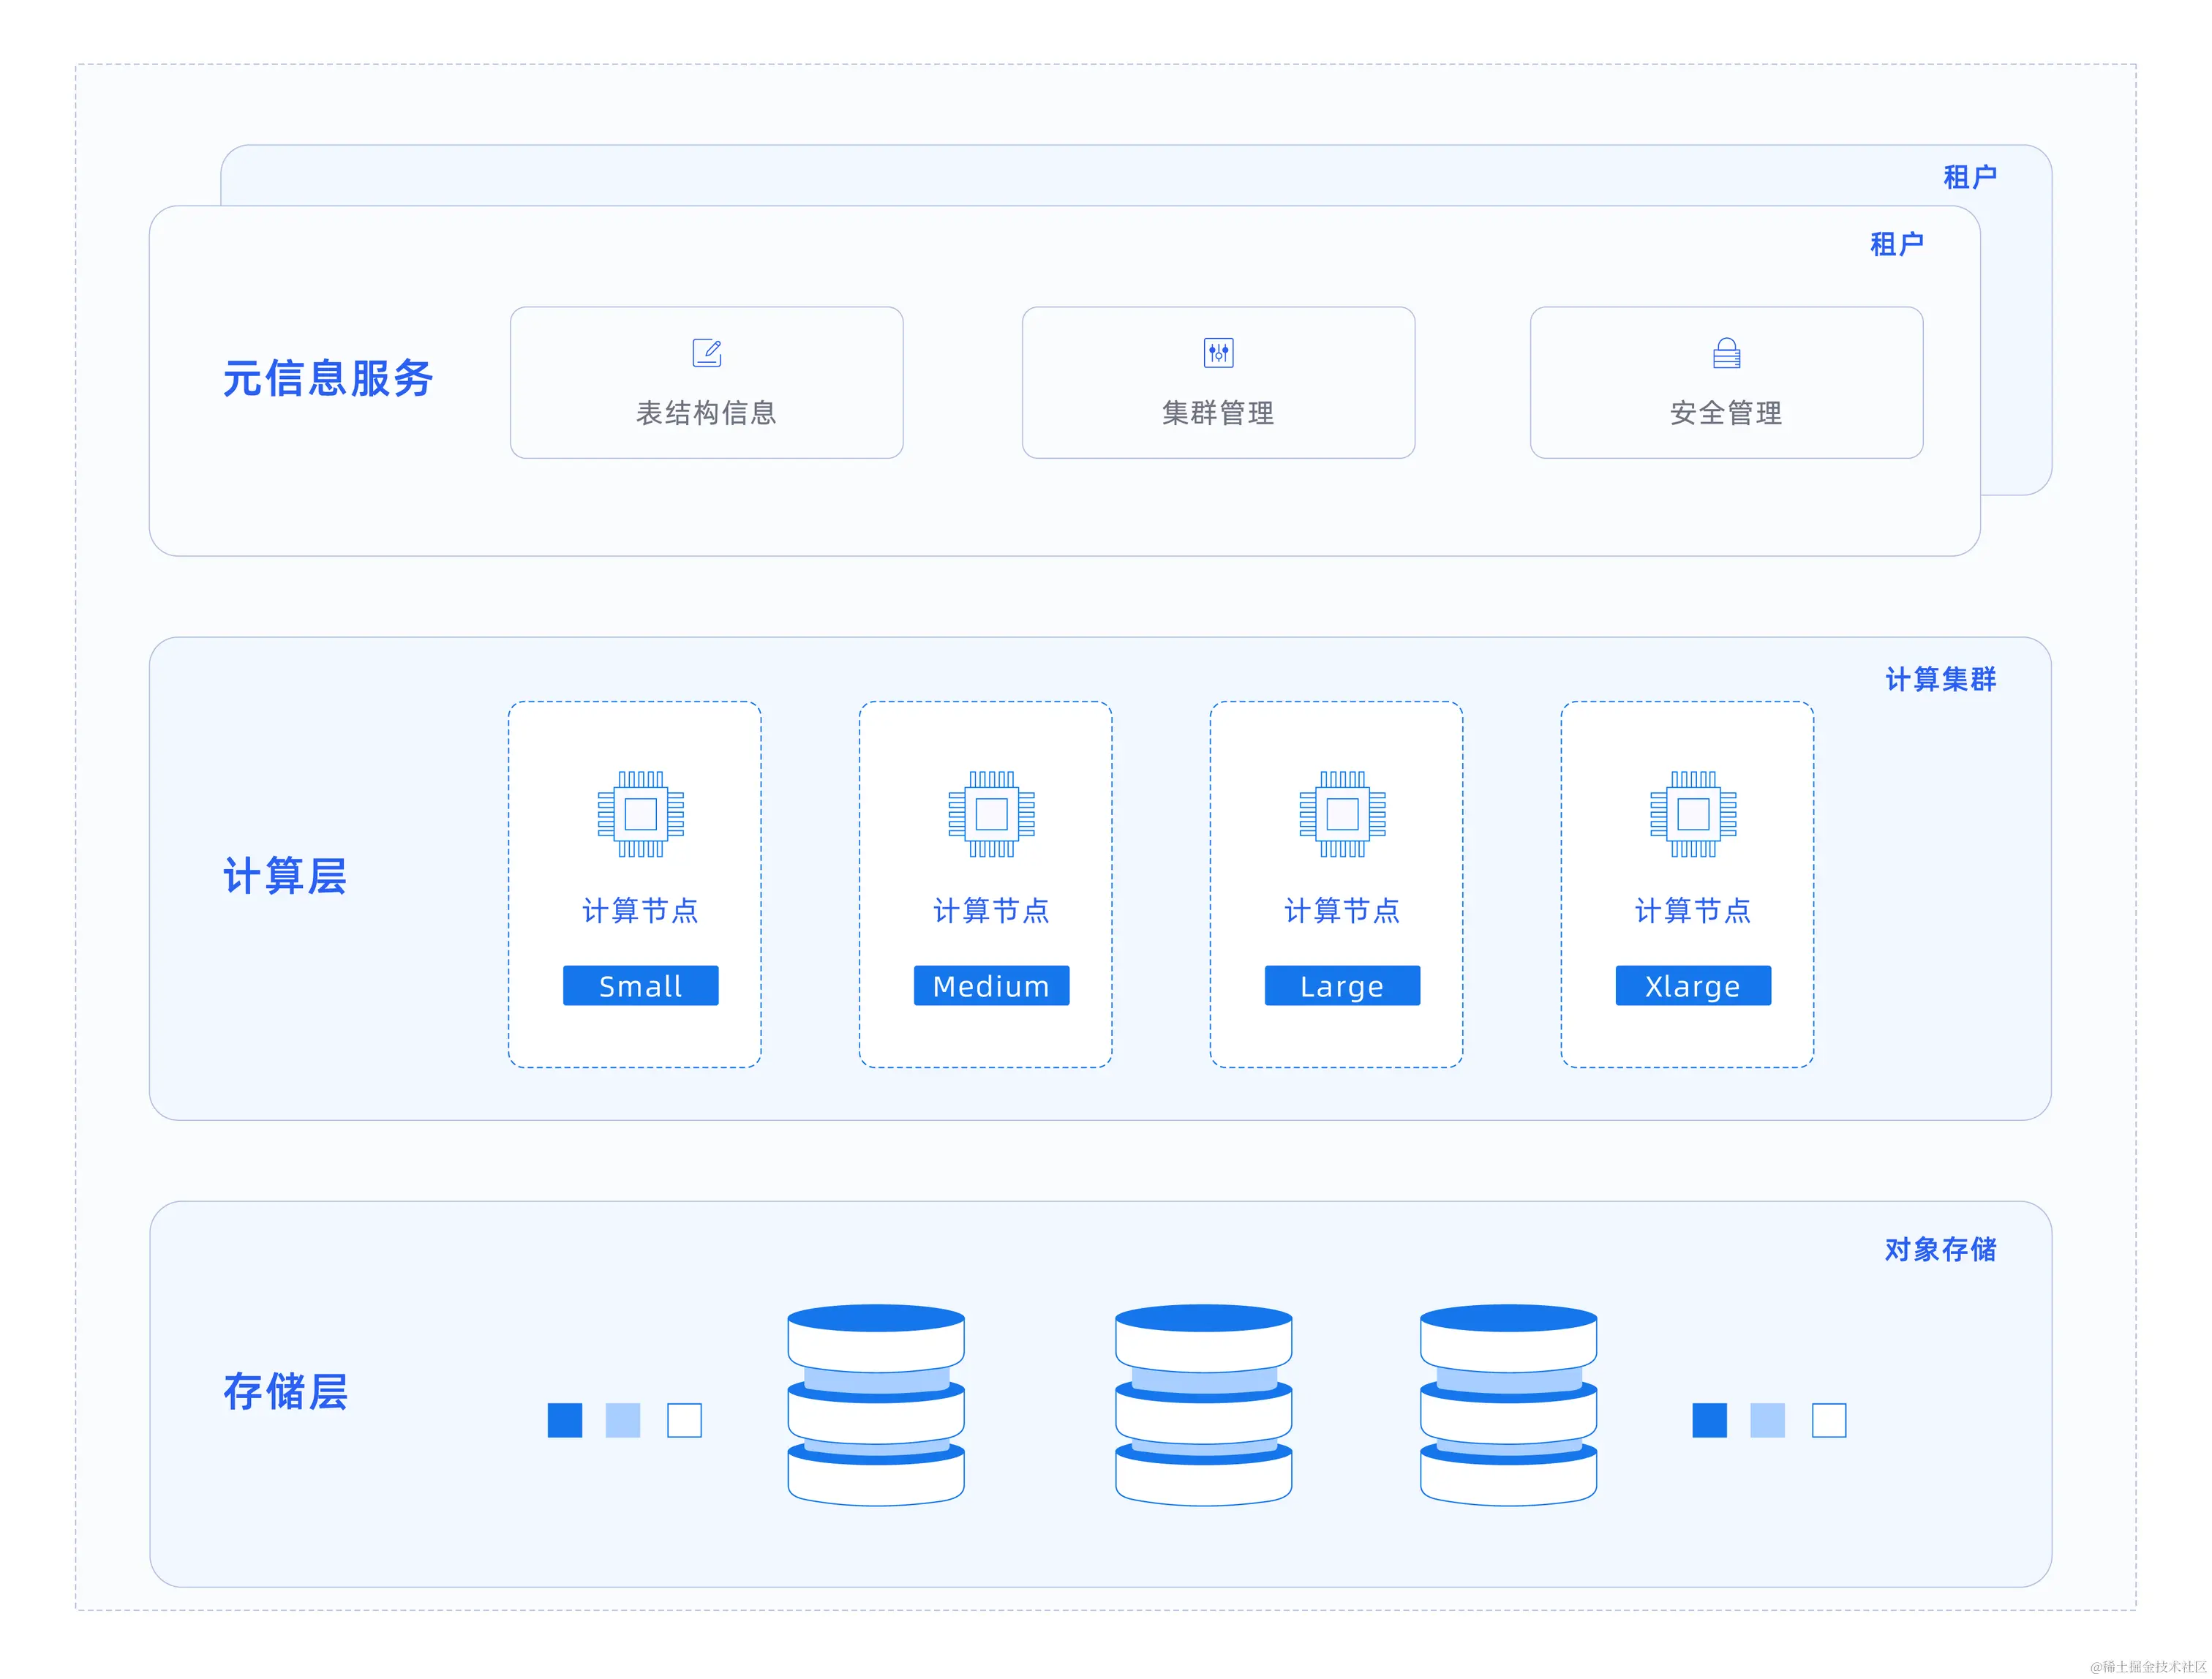Click the leftmost database cylinder icon
Image resolution: width=2212 pixels, height=1679 pixels.
[876, 1405]
